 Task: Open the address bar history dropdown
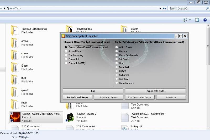coord(160,8)
